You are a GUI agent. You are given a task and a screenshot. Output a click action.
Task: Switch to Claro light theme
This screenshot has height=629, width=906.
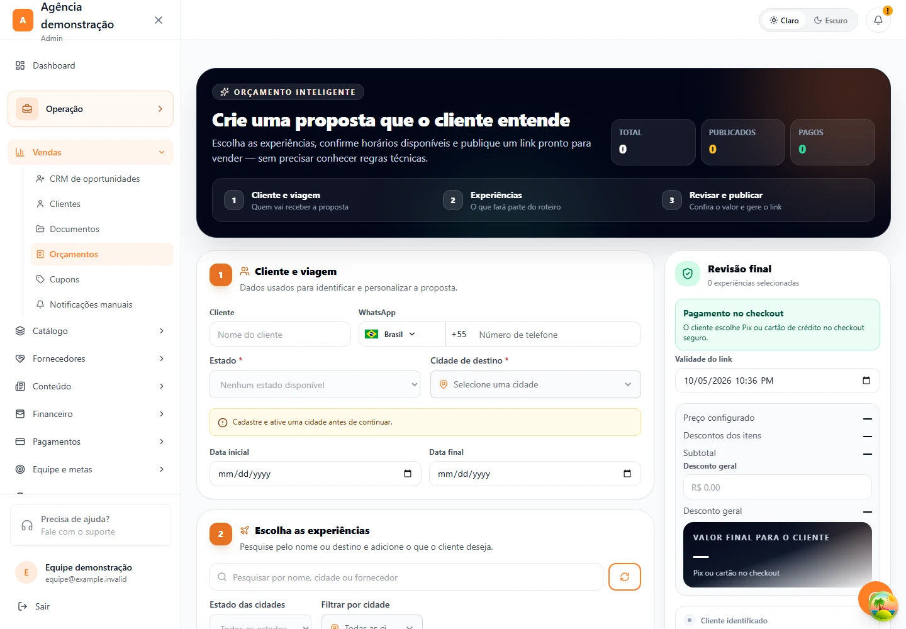(784, 20)
